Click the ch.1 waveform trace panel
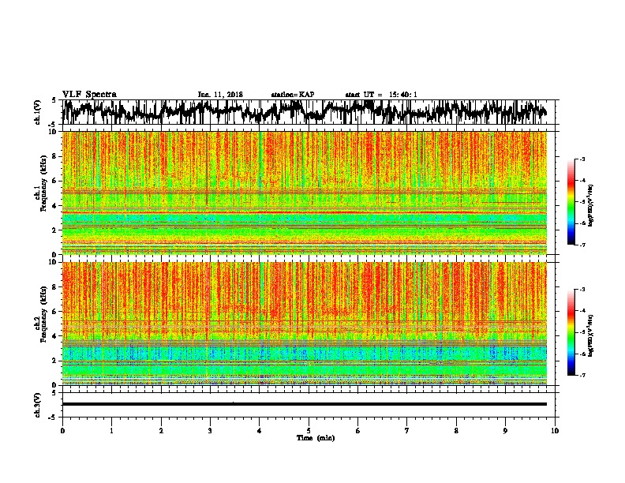The image size is (625, 483). (x=308, y=112)
